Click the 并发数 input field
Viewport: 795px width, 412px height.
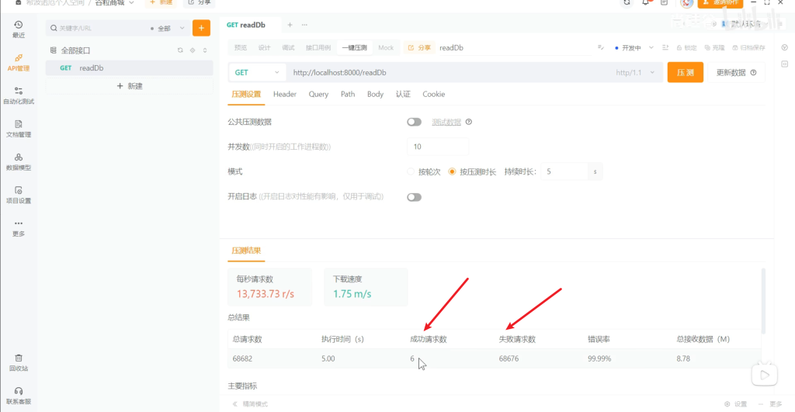click(438, 147)
